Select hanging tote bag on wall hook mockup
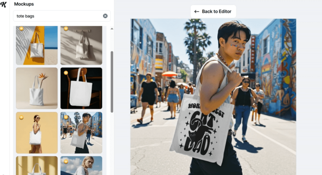This screenshot has width=322, height=175. tap(81, 45)
